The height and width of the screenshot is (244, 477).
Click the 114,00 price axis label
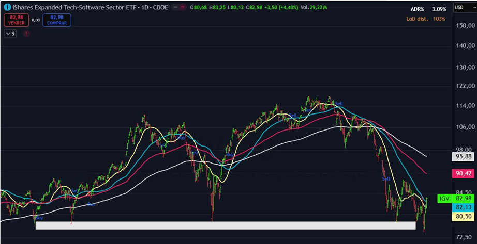coord(466,106)
